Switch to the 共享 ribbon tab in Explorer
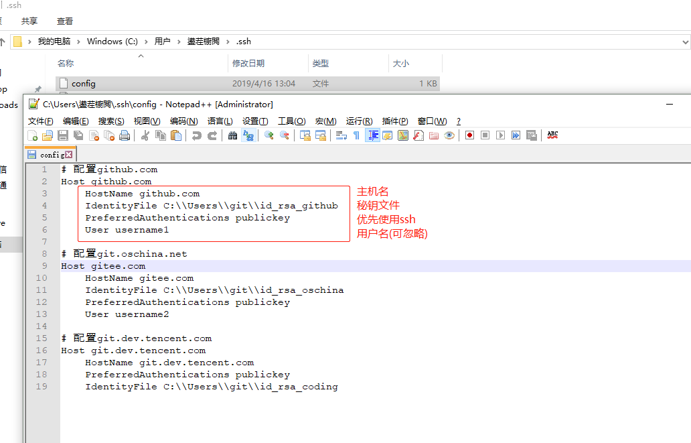The image size is (691, 443). pyautogui.click(x=29, y=21)
